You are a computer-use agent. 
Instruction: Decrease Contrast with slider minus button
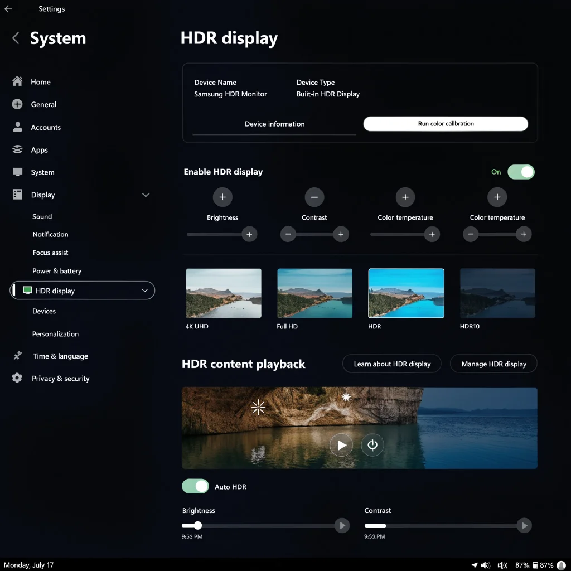click(x=288, y=234)
